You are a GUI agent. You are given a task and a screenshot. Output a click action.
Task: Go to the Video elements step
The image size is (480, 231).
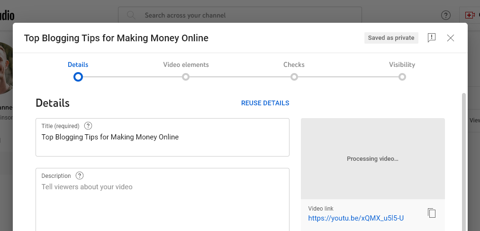(x=186, y=76)
